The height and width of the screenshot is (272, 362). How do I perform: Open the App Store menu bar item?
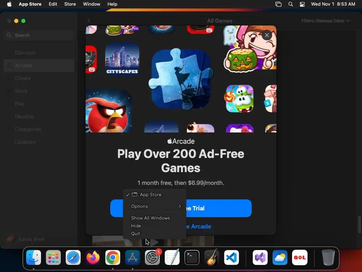point(30,4)
